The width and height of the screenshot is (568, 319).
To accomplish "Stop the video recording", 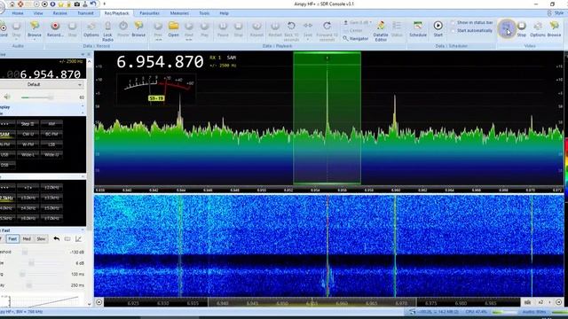I will 521,29.
